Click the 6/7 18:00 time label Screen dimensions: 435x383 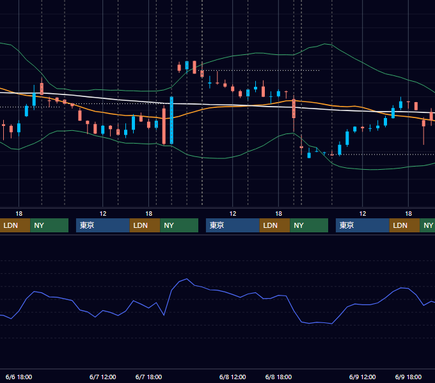pos(148,377)
